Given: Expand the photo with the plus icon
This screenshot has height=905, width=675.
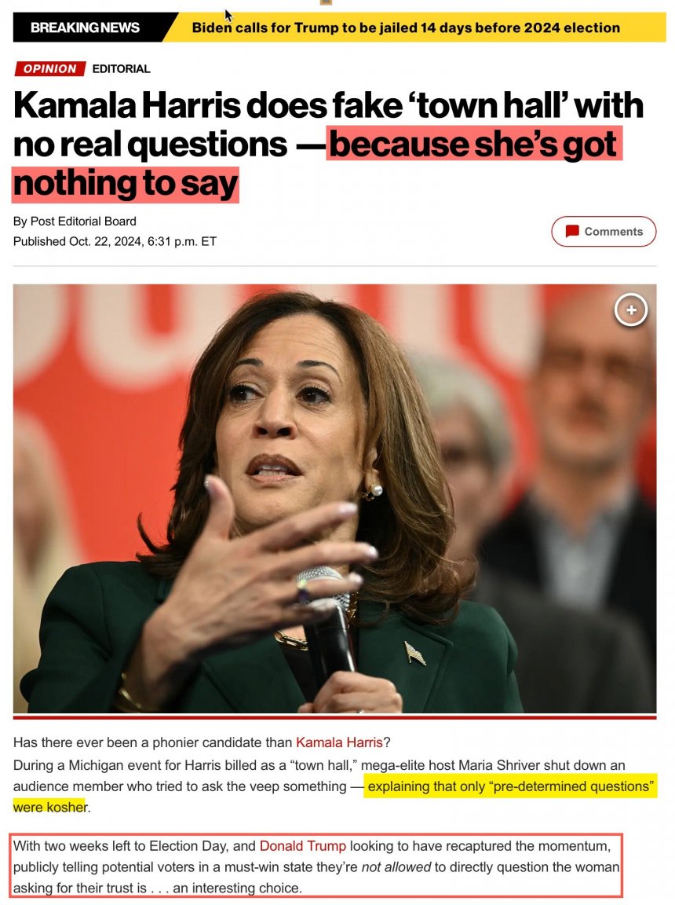Looking at the screenshot, I should click(630, 310).
